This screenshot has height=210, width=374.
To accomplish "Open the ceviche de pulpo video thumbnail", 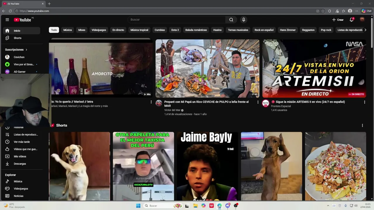I will [207, 69].
